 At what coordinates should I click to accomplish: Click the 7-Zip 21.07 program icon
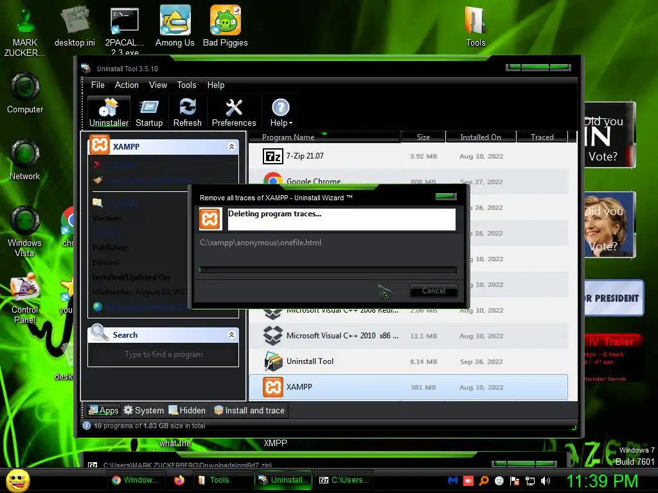point(272,157)
